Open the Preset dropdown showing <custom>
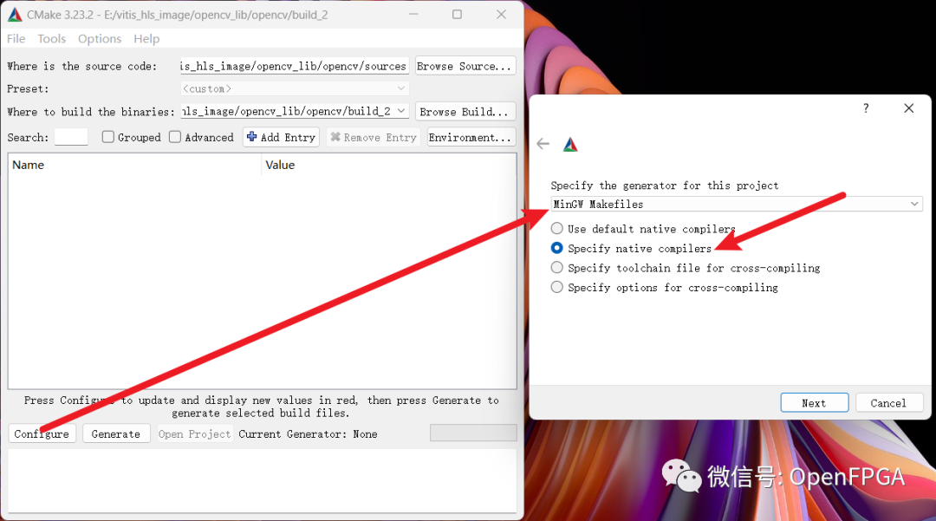 pos(400,88)
